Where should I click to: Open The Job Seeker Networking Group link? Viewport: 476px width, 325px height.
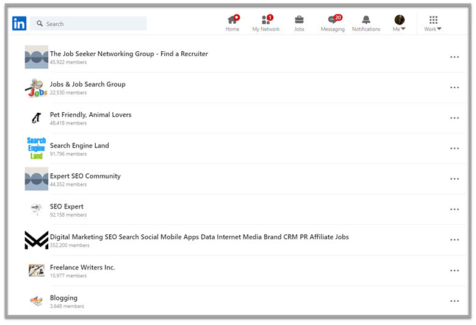[x=129, y=54]
